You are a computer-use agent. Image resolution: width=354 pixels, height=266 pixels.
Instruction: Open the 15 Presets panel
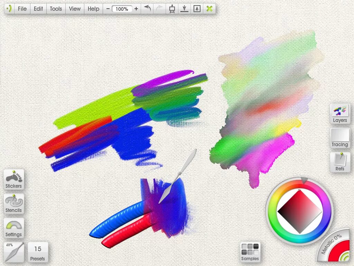tap(38, 252)
